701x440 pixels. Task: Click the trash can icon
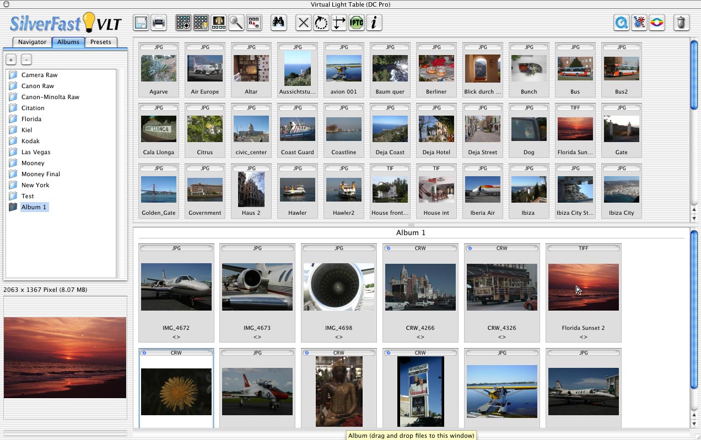681,23
